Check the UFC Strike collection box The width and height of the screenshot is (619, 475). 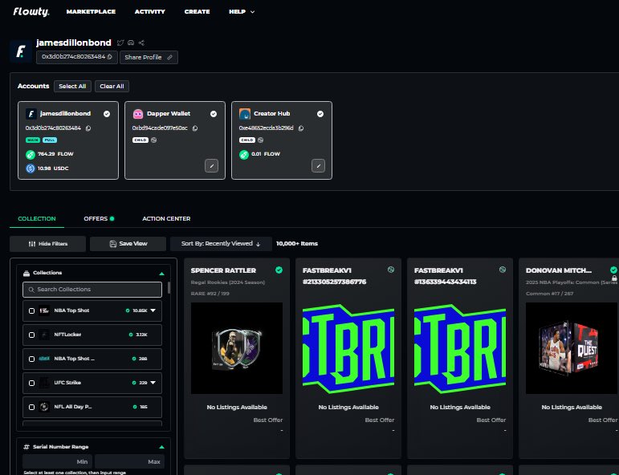pyautogui.click(x=32, y=383)
